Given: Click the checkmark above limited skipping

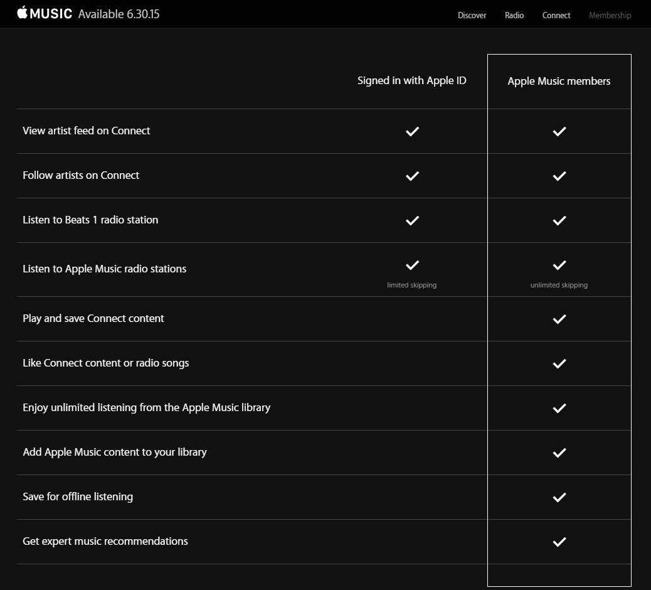Looking at the screenshot, I should pyautogui.click(x=412, y=265).
